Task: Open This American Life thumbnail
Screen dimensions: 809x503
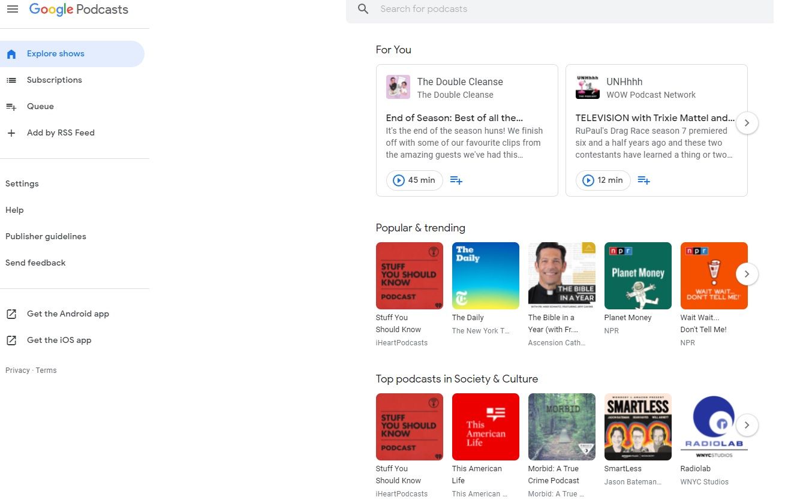Action: point(486,427)
